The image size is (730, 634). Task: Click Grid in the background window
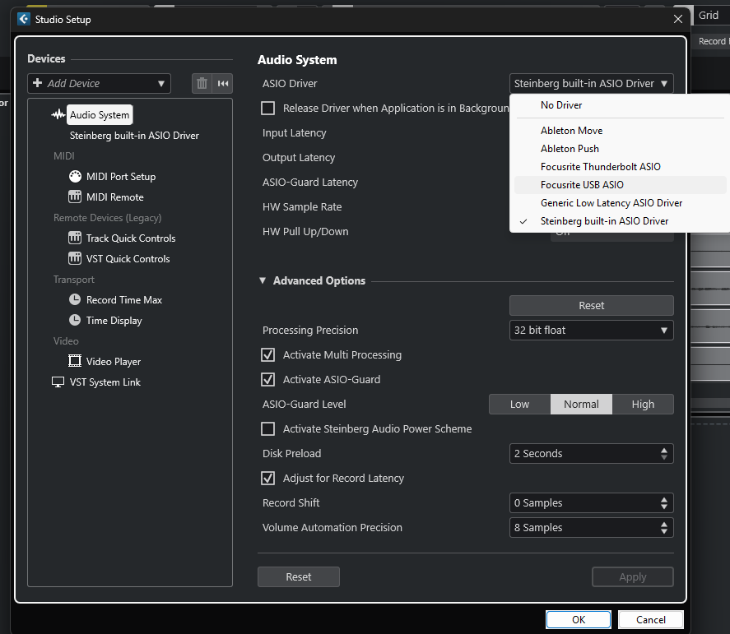pyautogui.click(x=708, y=16)
